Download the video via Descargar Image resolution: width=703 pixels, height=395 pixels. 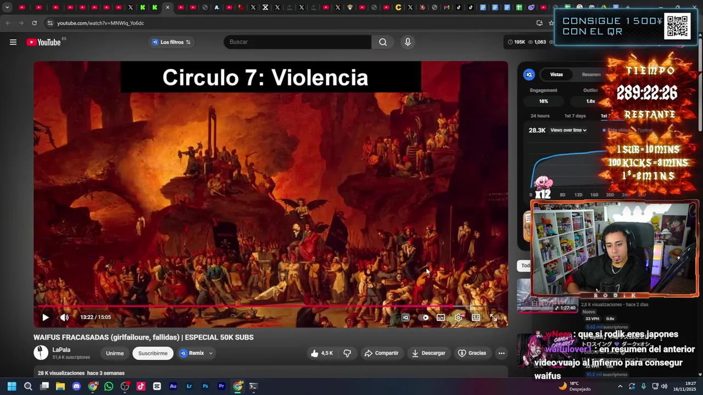pos(429,353)
